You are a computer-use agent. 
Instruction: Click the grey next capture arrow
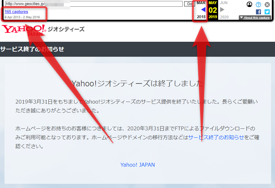tap(222, 10)
